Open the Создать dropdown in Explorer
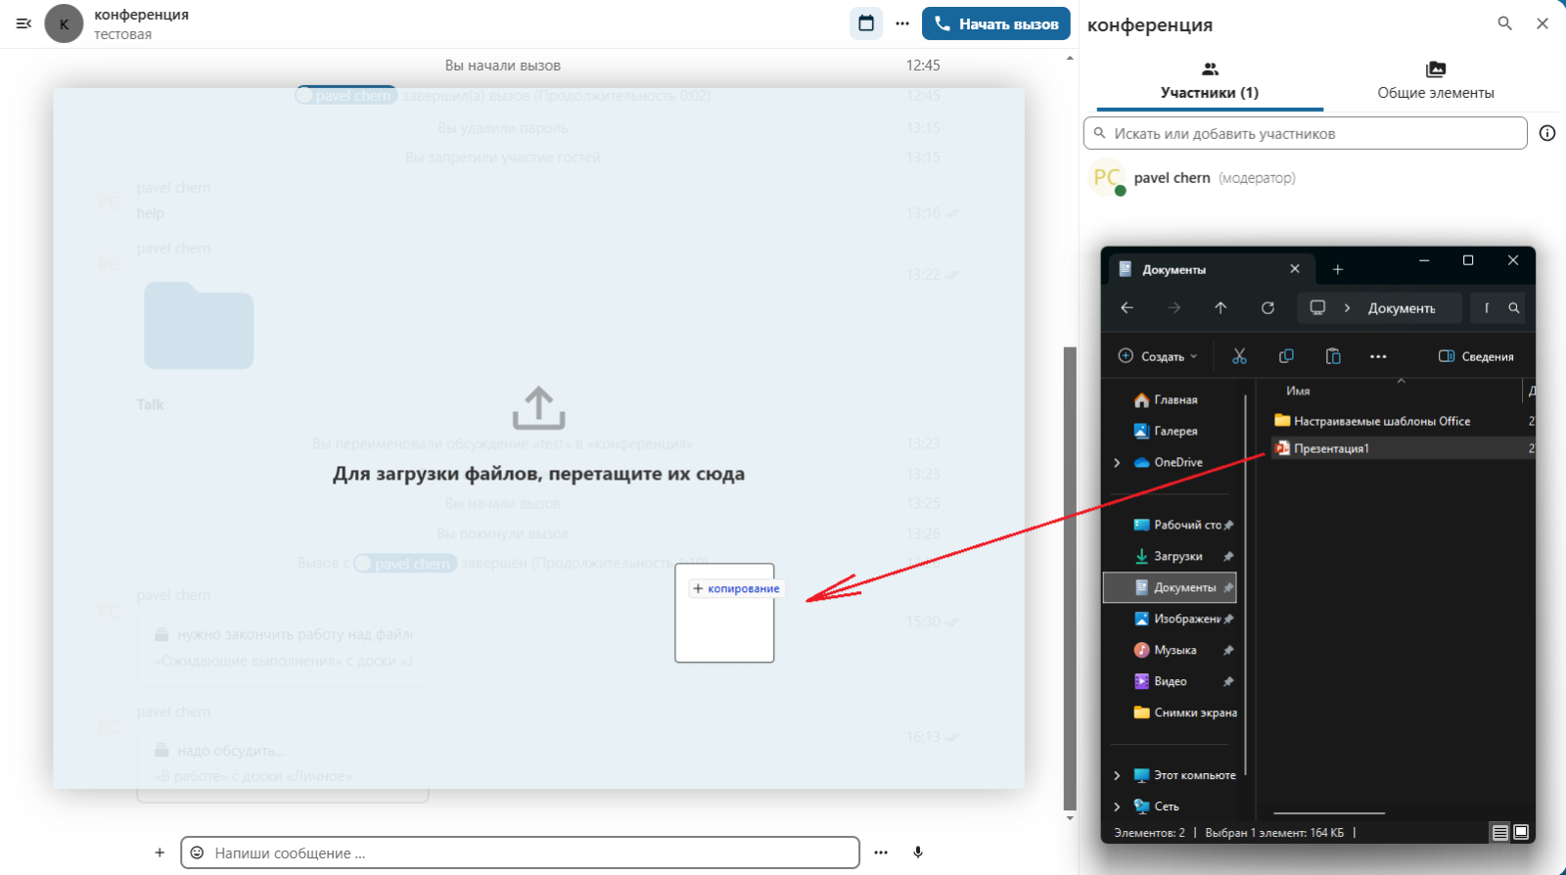The width and height of the screenshot is (1566, 875). point(1159,356)
